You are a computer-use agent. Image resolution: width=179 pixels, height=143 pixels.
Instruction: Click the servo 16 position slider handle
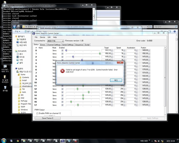[x=70, y=101]
